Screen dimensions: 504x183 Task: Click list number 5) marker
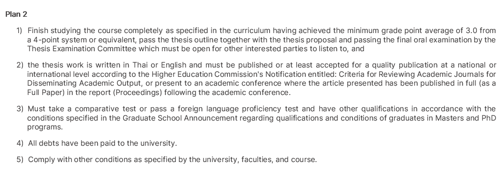click(x=20, y=160)
